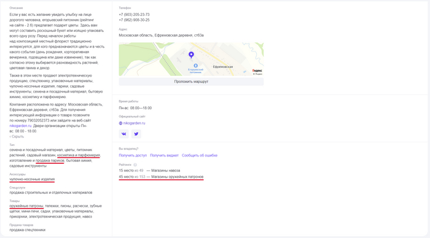The image size is (430, 238).
Task: Click оружейные патроны in goods list
Action: point(26,206)
